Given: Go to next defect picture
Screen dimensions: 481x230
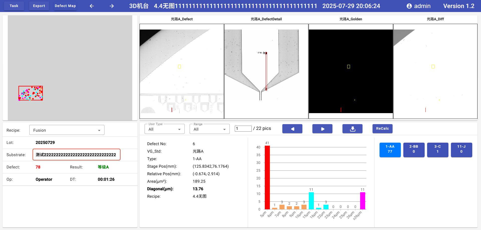Looking at the screenshot, I should [x=322, y=129].
